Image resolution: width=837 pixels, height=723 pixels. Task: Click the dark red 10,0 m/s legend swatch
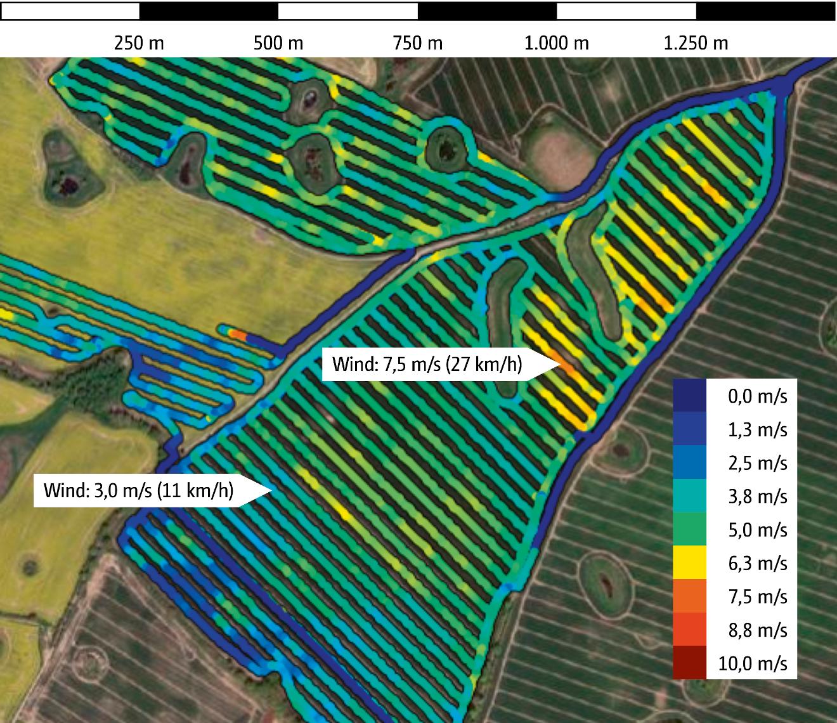click(689, 663)
